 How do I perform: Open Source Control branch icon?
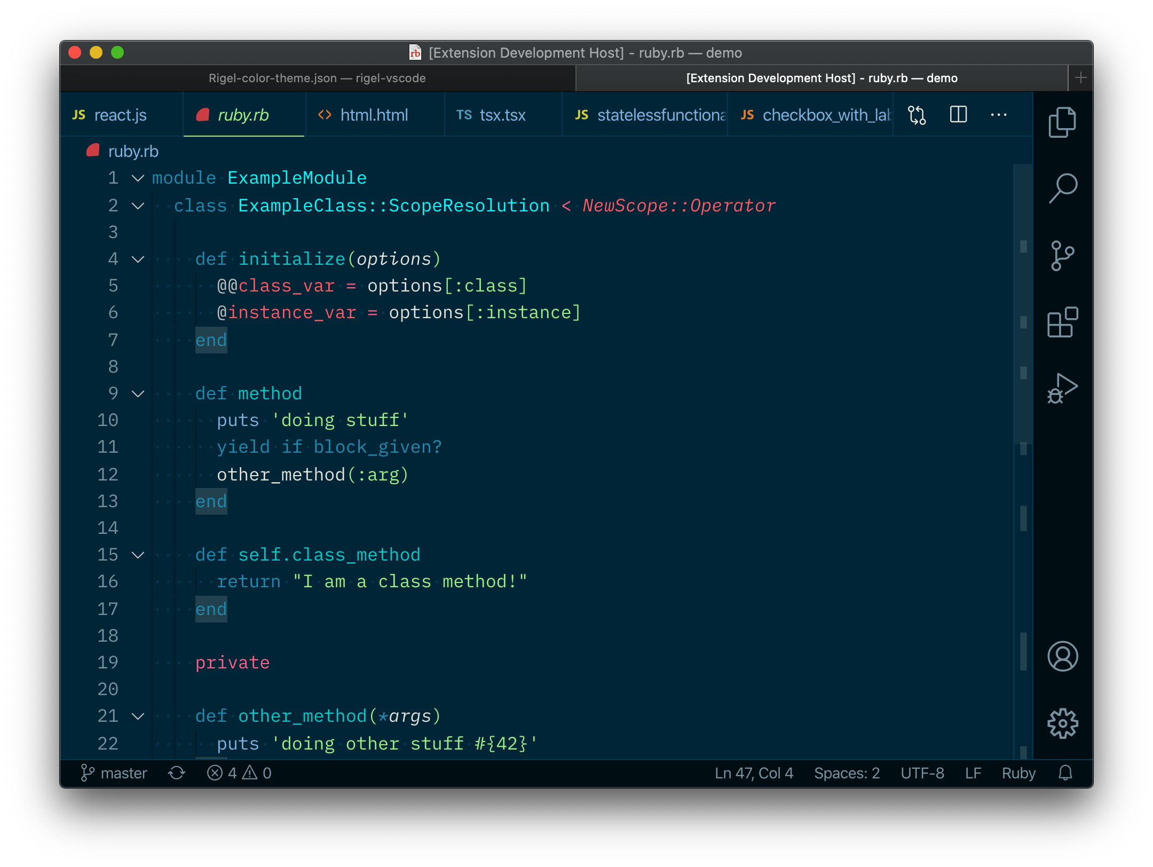coord(1062,256)
